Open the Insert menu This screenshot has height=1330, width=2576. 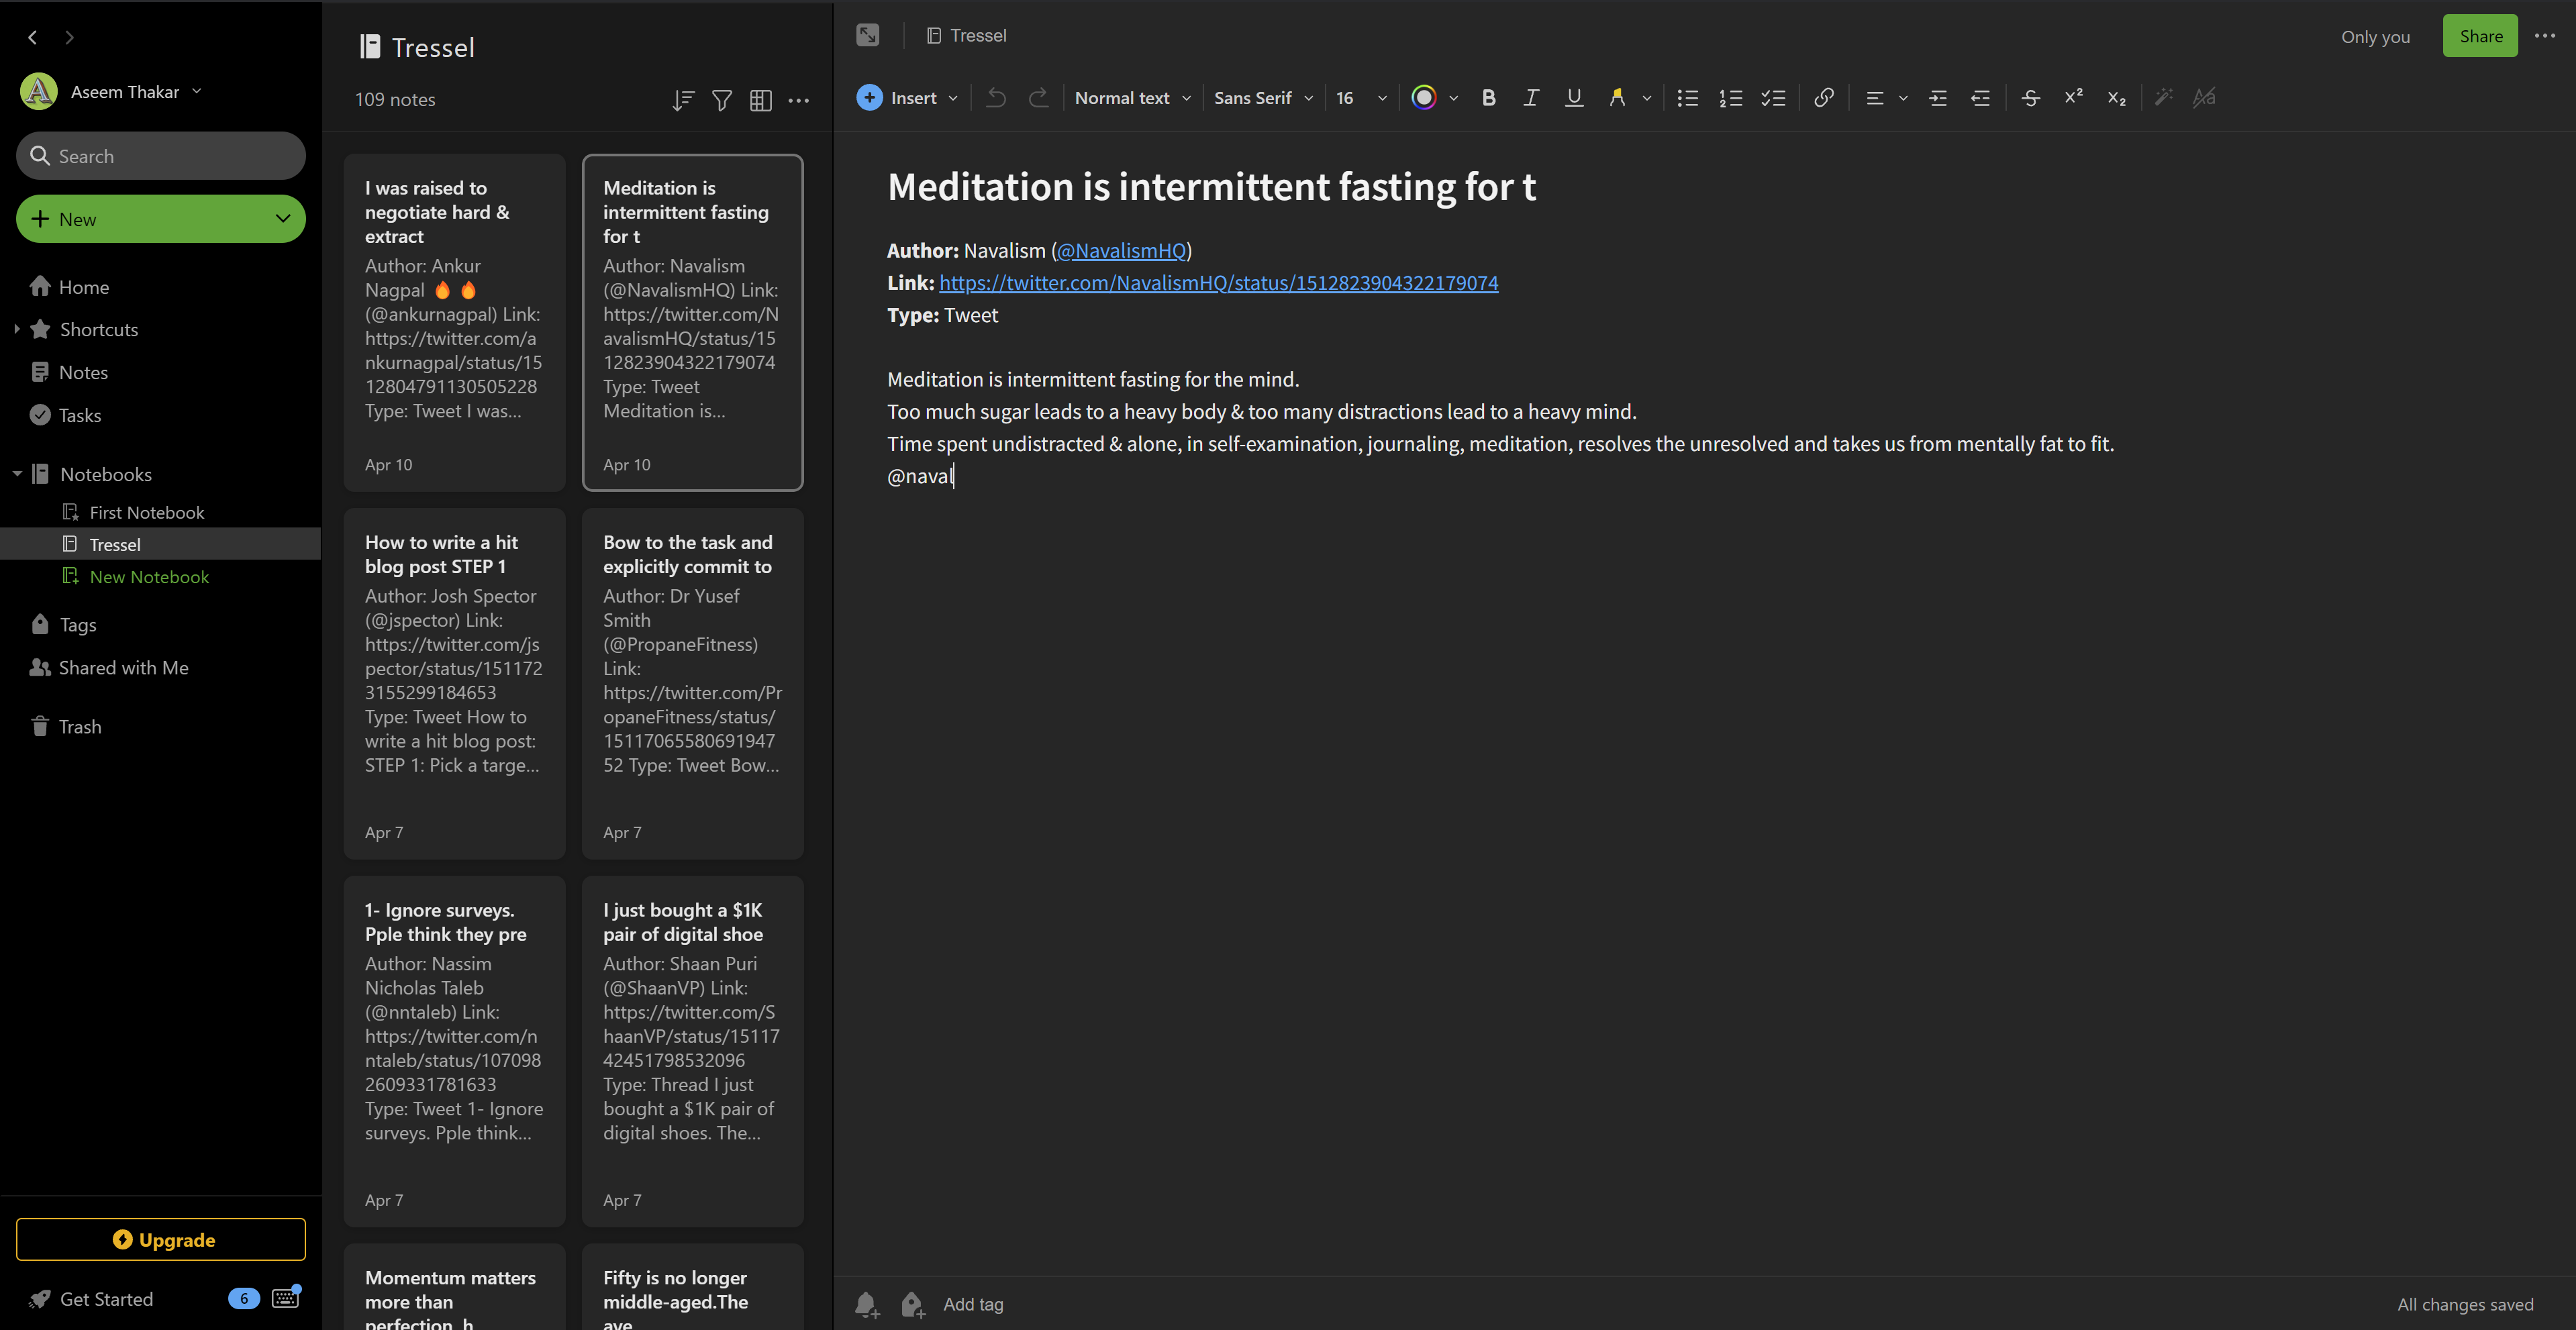[x=905, y=97]
